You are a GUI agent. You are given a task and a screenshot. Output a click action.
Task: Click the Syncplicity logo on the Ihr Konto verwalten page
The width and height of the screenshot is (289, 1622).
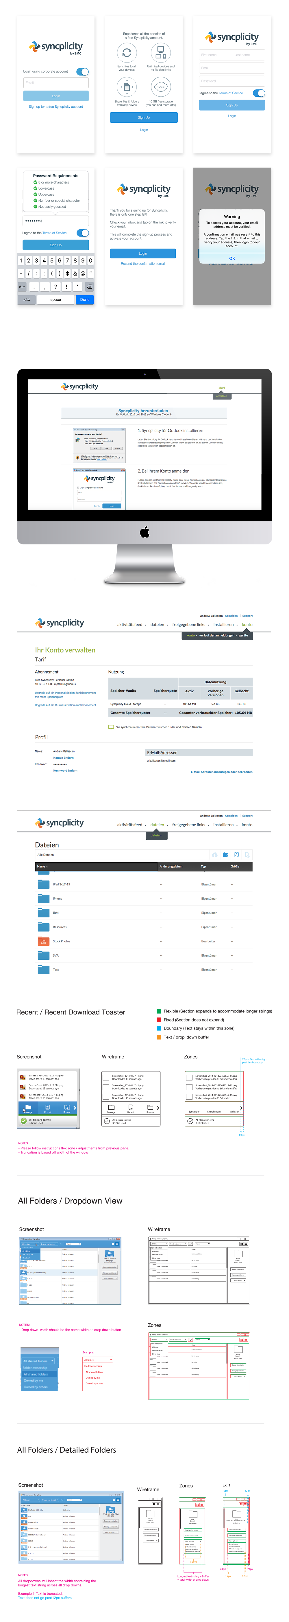[60, 623]
